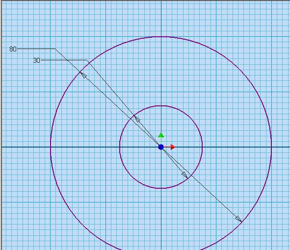Select the 30 diameter dimension label
The width and height of the screenshot is (290, 250).
click(x=37, y=60)
